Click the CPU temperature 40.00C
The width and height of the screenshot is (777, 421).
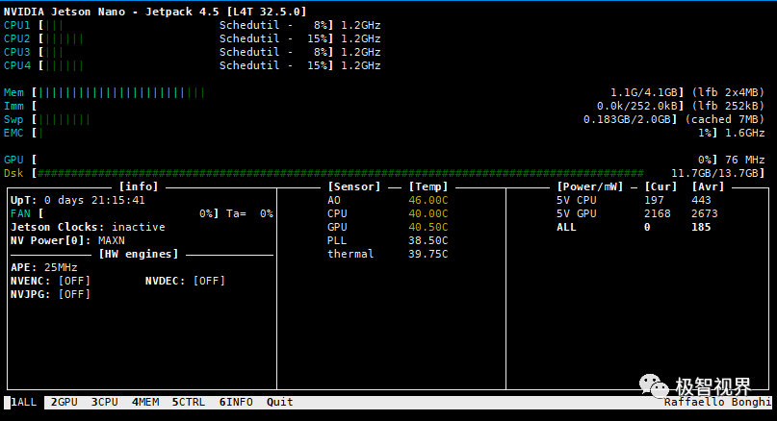click(428, 213)
